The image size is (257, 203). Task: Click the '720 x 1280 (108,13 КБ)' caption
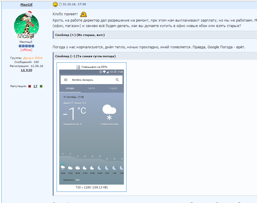tap(92, 187)
